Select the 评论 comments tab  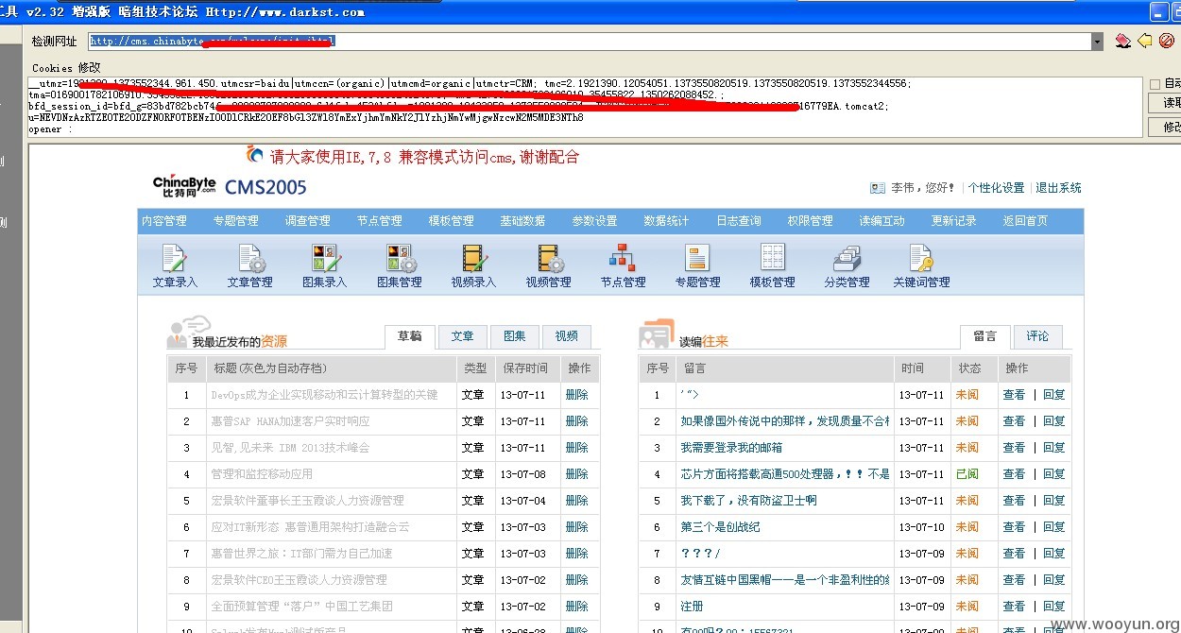tap(1038, 336)
